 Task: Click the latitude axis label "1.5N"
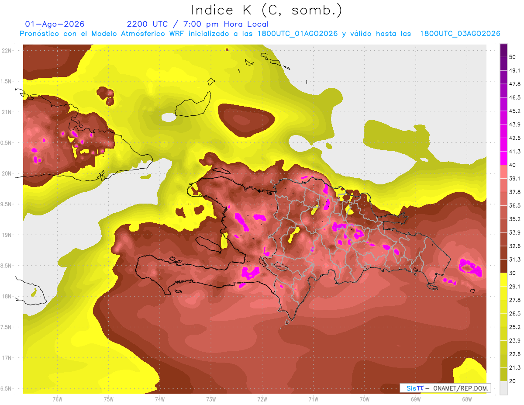[x=7, y=81]
